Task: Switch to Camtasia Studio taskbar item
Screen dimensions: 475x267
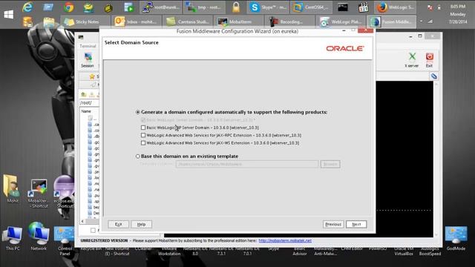Action: point(188,22)
